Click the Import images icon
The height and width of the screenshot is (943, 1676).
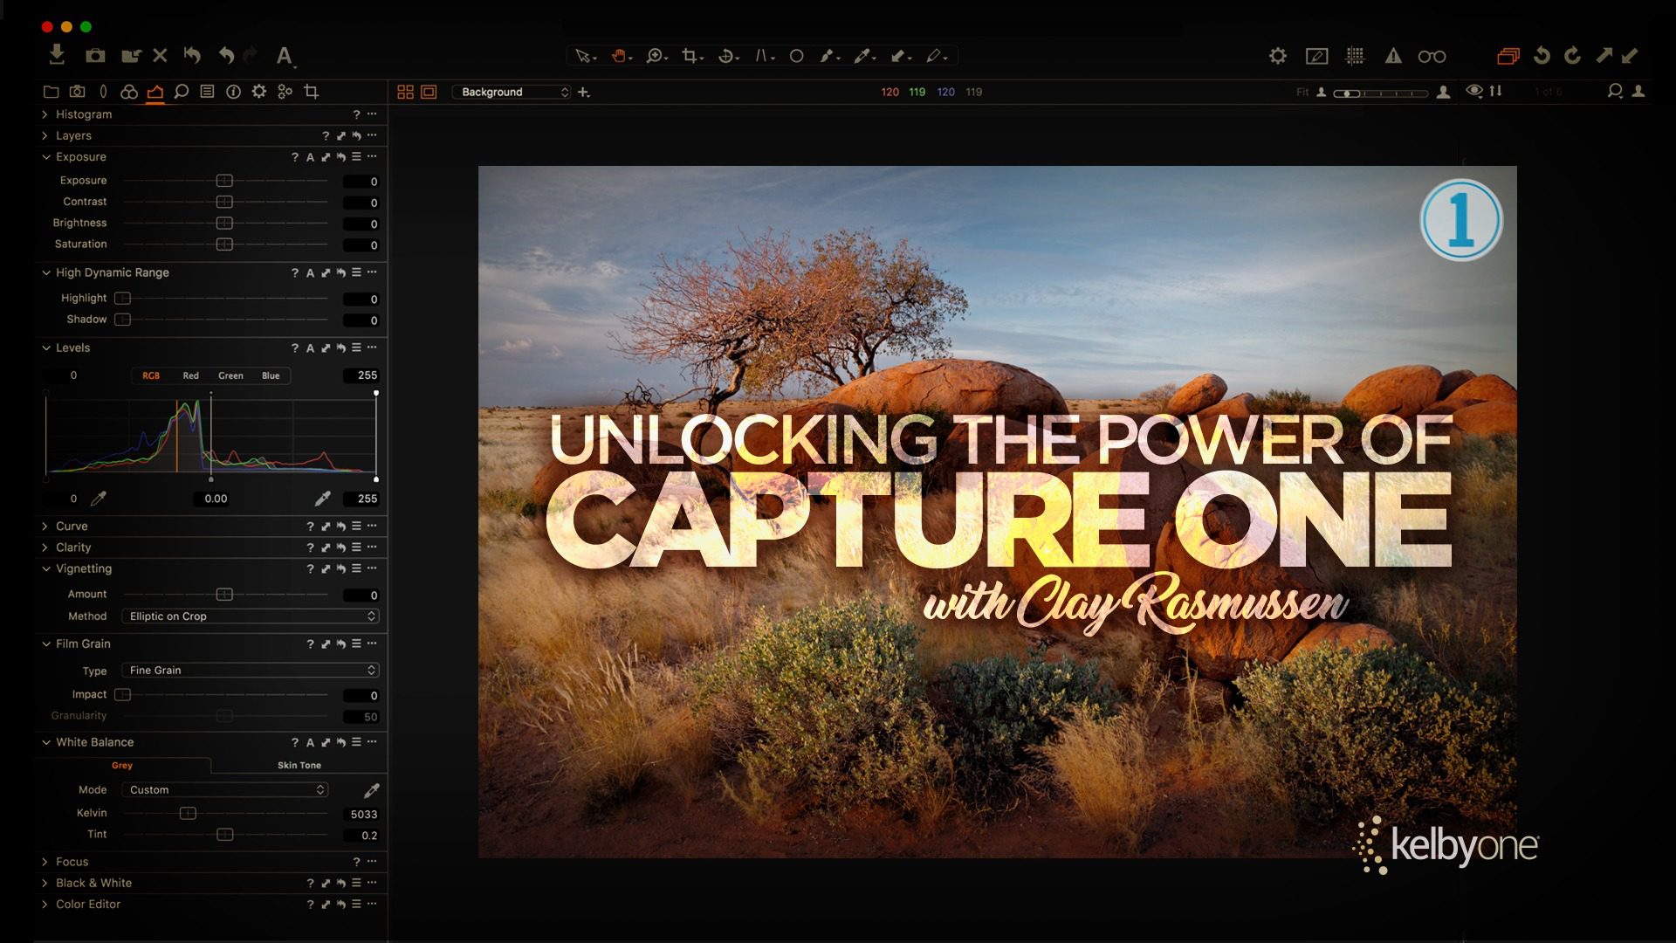(57, 55)
